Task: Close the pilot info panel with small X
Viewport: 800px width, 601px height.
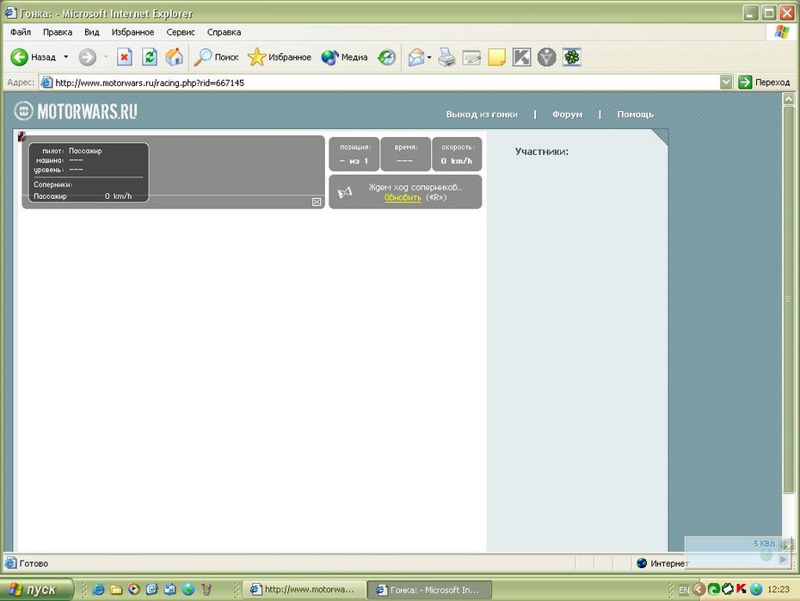Action: pos(317,201)
